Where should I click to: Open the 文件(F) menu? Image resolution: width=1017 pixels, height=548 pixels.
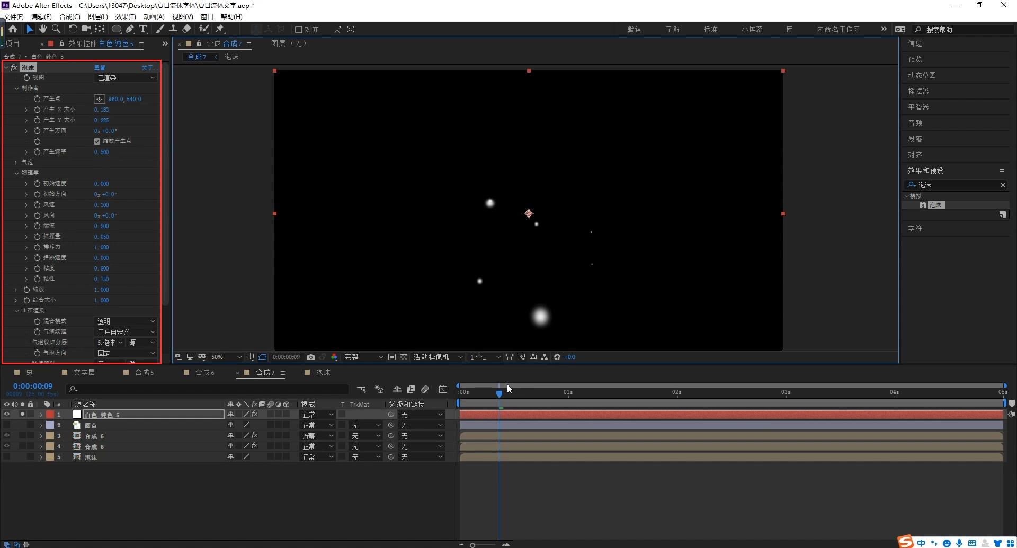click(x=14, y=16)
